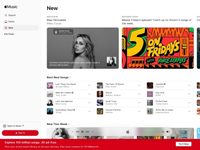Screen dimensions: 200x150
Task: Click the play button in the player
Action: 82,132
